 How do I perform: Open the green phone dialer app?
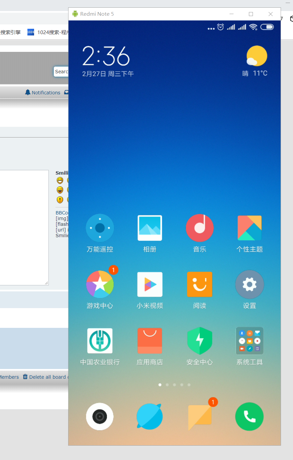click(250, 417)
